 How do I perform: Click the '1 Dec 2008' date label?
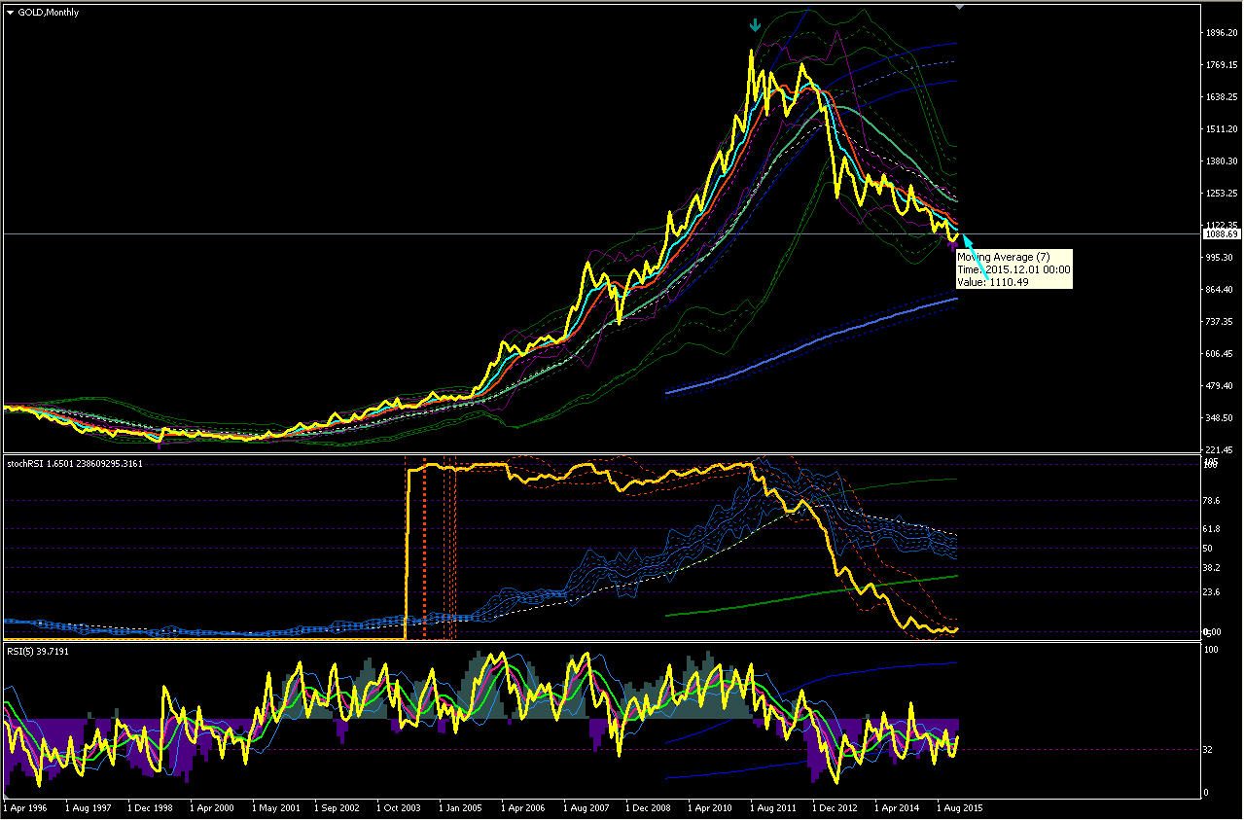click(x=650, y=807)
